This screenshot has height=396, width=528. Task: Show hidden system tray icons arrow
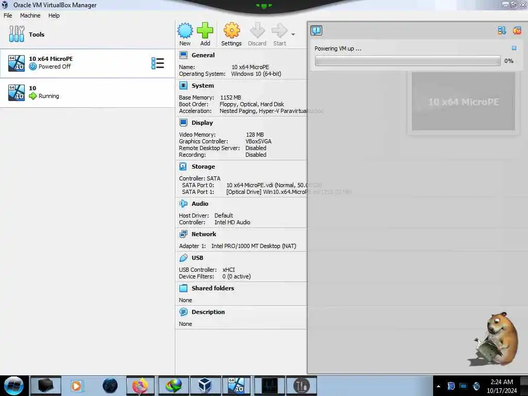438,386
